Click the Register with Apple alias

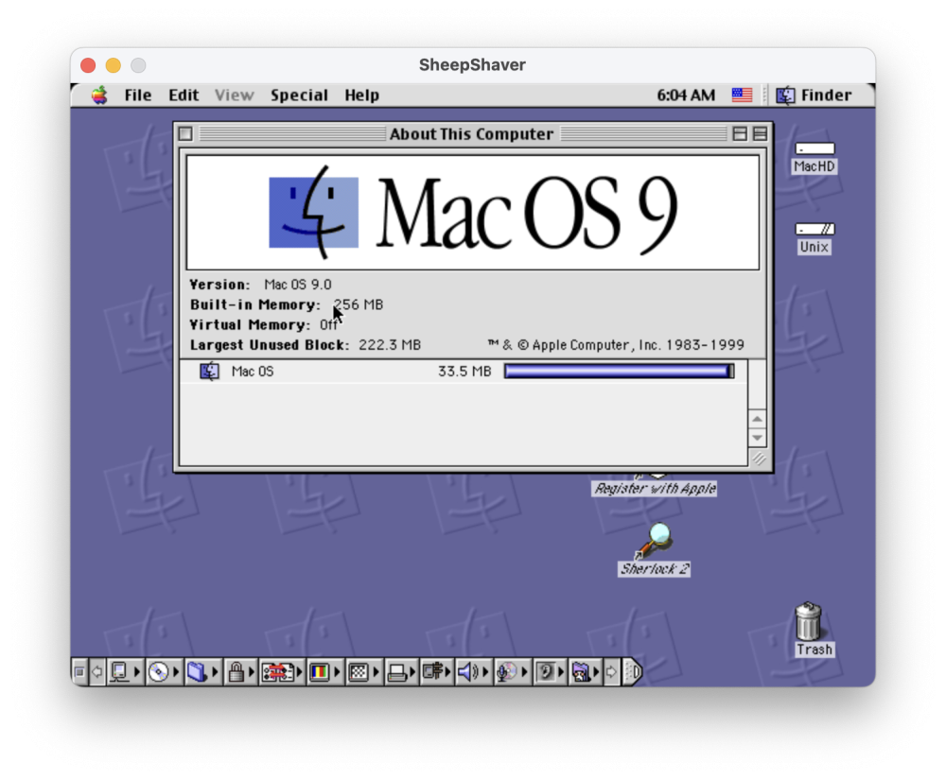(656, 488)
